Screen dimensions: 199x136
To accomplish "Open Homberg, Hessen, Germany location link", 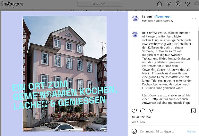I will click(x=158, y=21).
